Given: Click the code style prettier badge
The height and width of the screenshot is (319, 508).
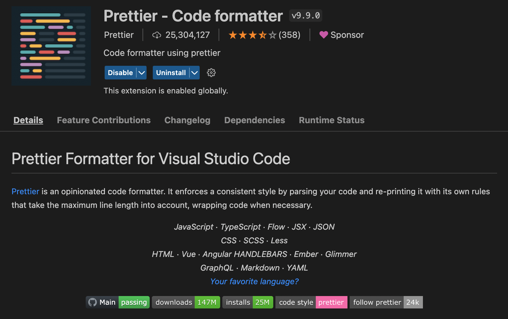Looking at the screenshot, I should point(311,302).
